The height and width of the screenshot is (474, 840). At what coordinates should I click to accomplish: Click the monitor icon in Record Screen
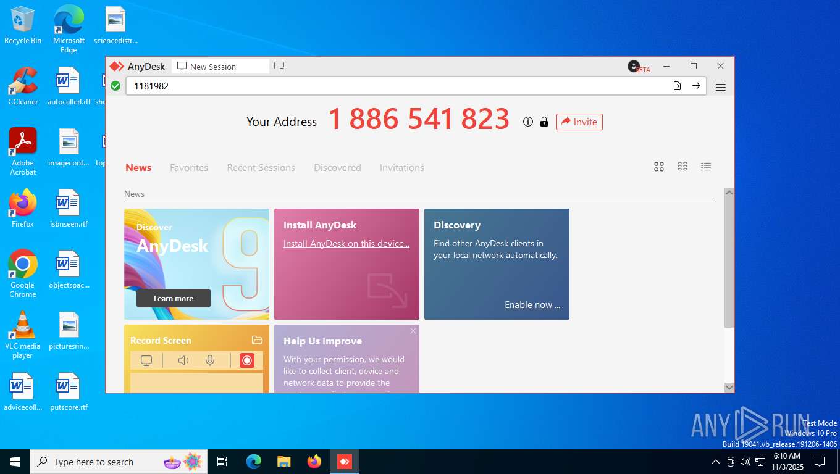pyautogui.click(x=146, y=360)
